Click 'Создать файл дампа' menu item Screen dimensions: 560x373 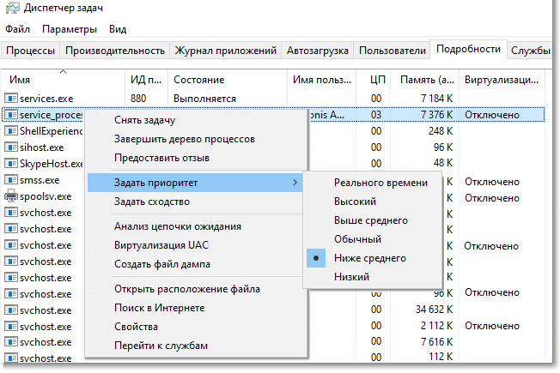161,263
